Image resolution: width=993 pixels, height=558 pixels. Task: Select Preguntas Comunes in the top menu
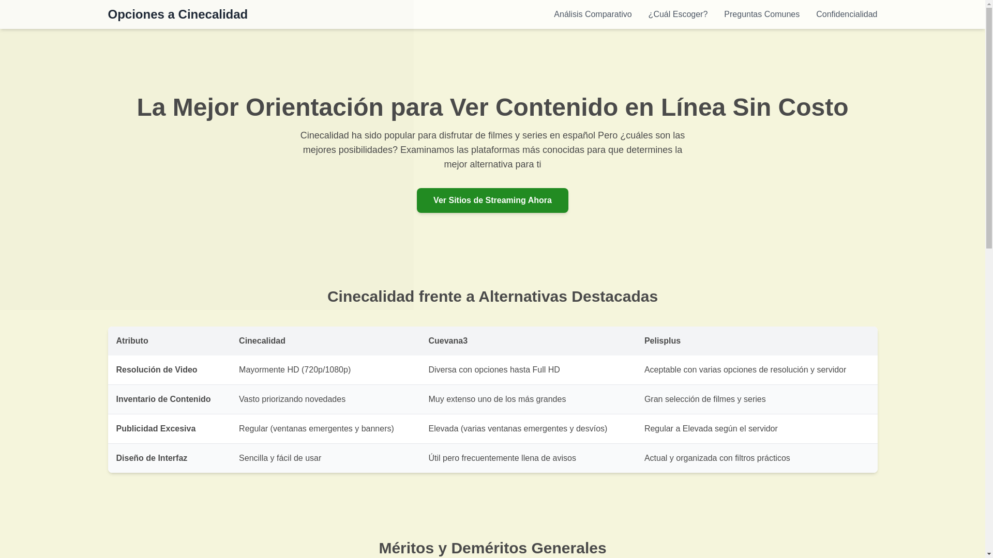point(761,14)
